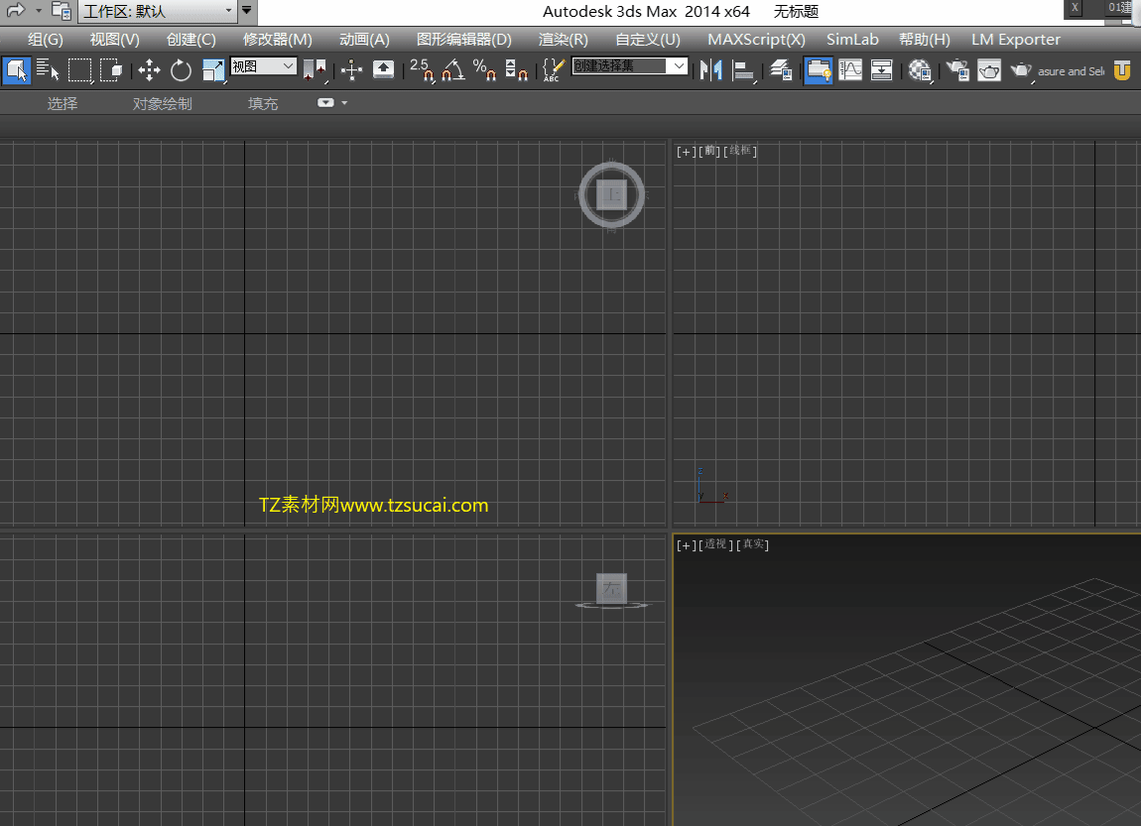This screenshot has height=826, width=1141.
Task: Choose the Select and Scale tool
Action: [212, 69]
